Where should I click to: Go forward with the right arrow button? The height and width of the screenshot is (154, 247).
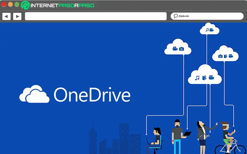(x=17, y=16)
